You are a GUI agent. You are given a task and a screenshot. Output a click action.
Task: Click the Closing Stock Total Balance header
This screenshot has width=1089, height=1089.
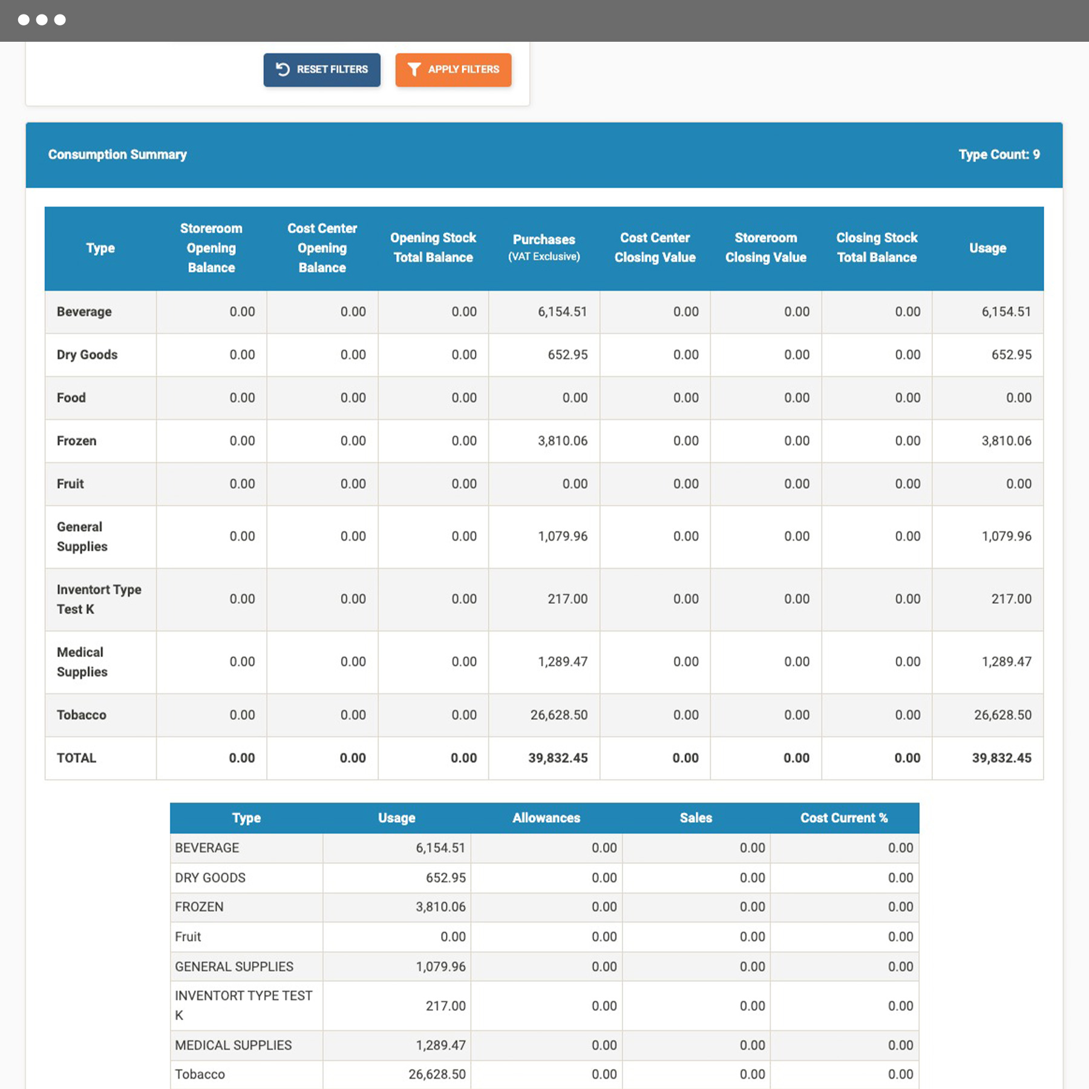coord(876,248)
